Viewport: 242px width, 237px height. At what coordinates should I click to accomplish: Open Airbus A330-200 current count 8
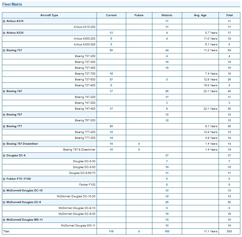(111, 39)
